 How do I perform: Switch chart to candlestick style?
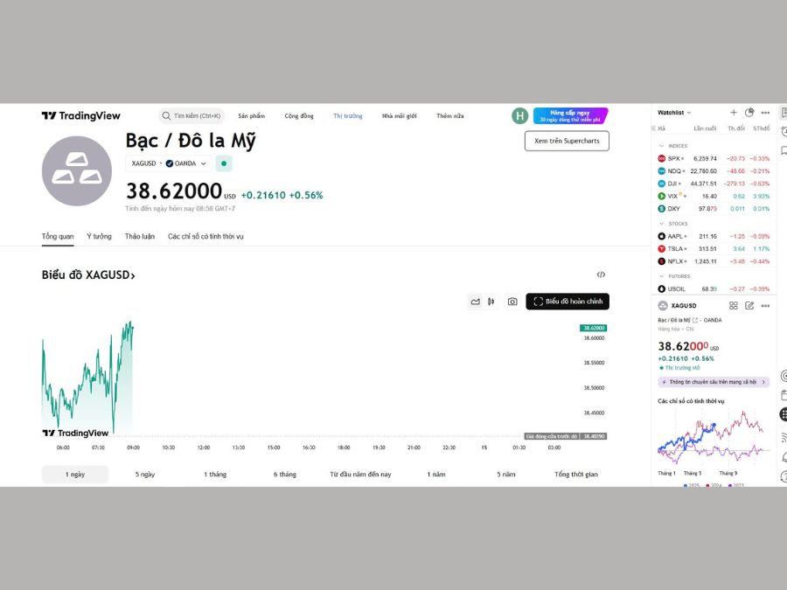[x=491, y=302]
